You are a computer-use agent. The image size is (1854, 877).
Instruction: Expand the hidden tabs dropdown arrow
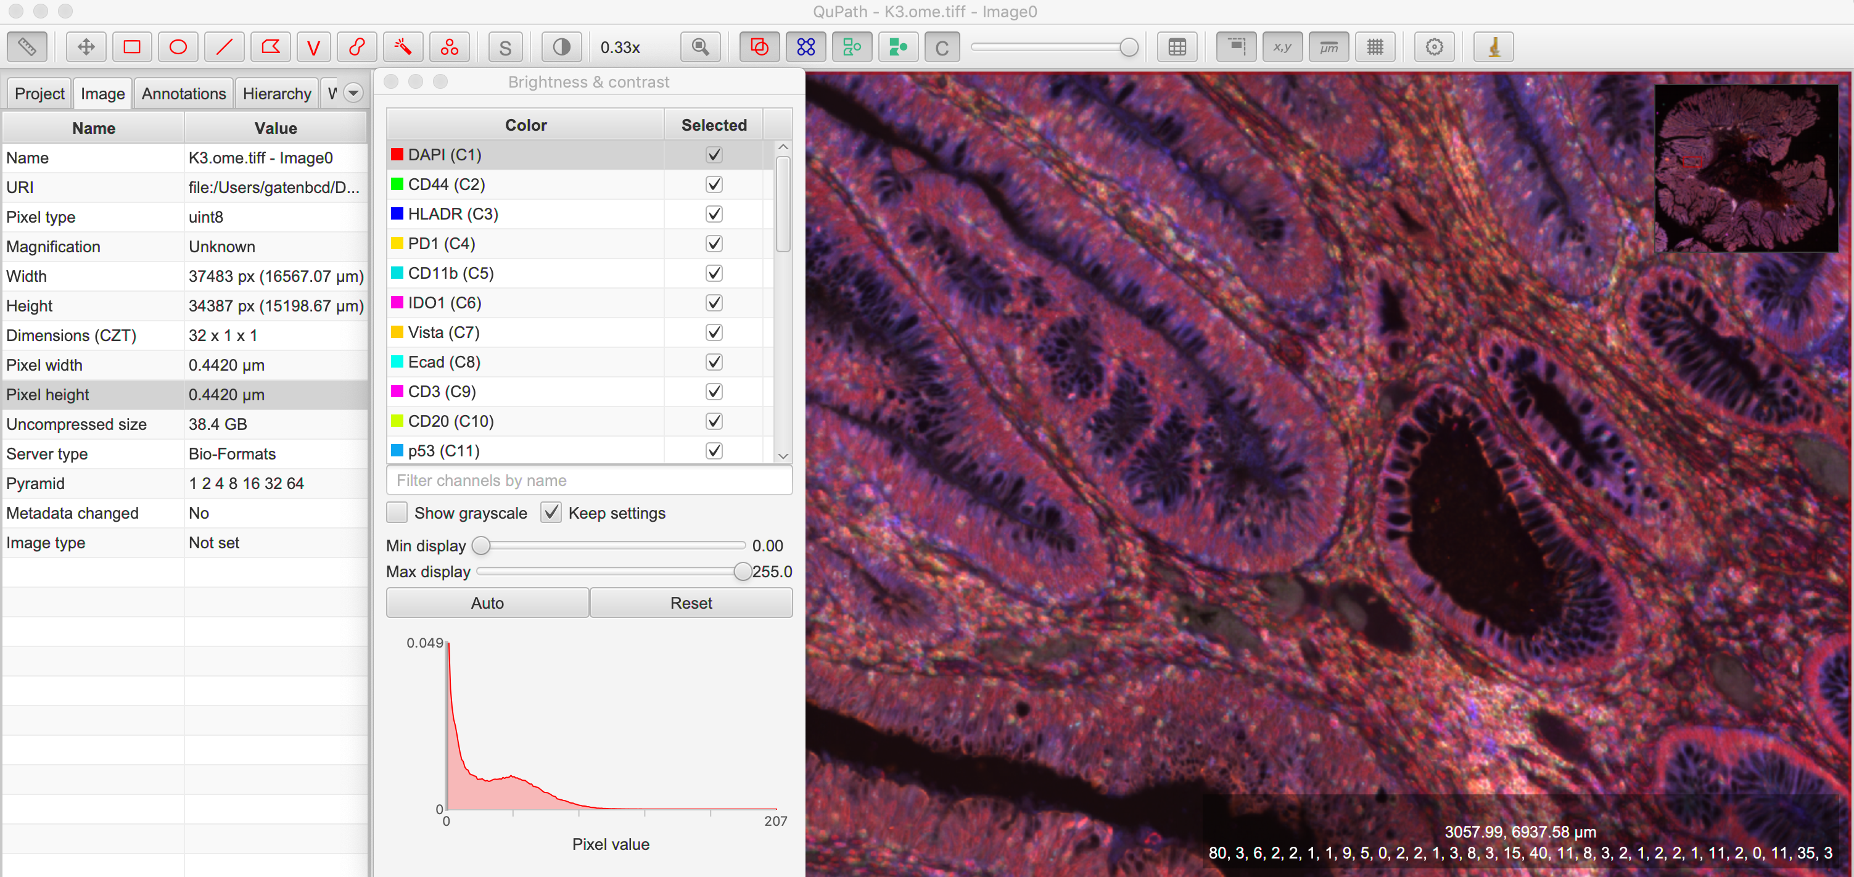pos(353,93)
